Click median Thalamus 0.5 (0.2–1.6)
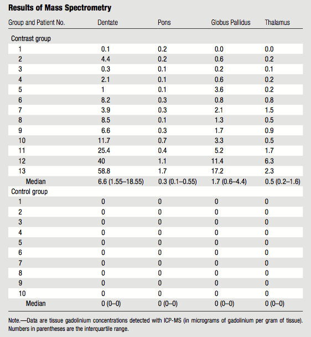This screenshot has width=311, height=337. (282, 182)
